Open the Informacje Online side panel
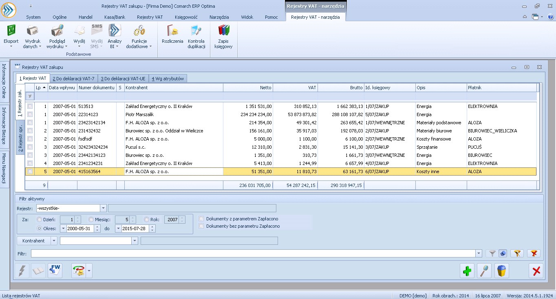The width and height of the screenshot is (556, 299). [4, 81]
